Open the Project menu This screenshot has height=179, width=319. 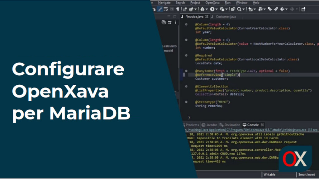tap(195, 2)
